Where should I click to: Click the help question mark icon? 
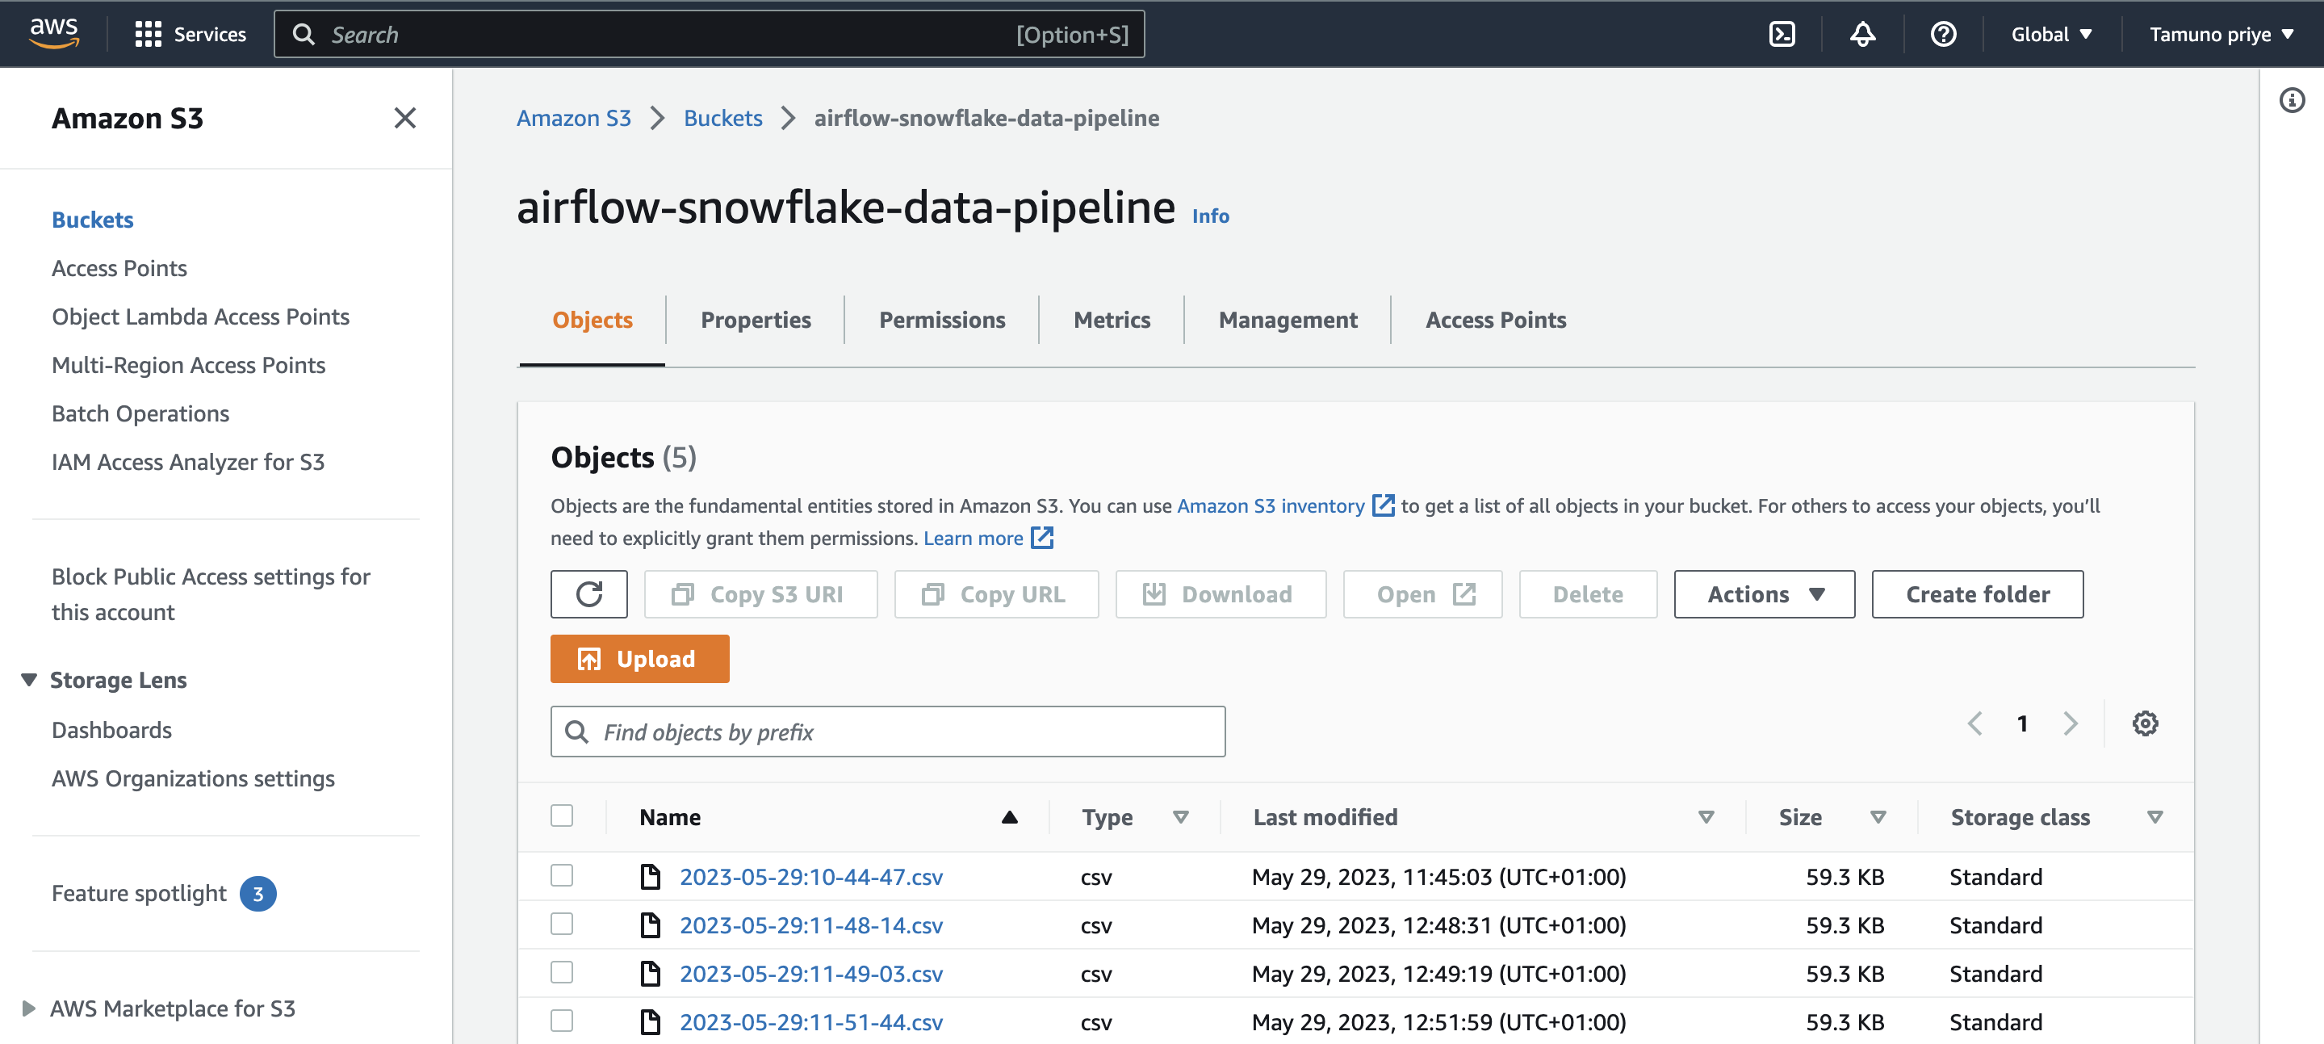click(x=1942, y=34)
